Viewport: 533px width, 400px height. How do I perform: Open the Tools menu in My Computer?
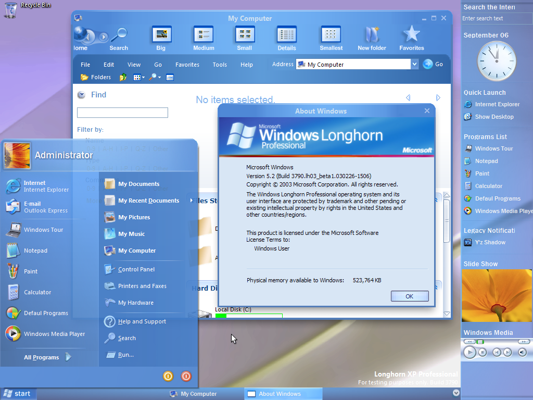220,65
